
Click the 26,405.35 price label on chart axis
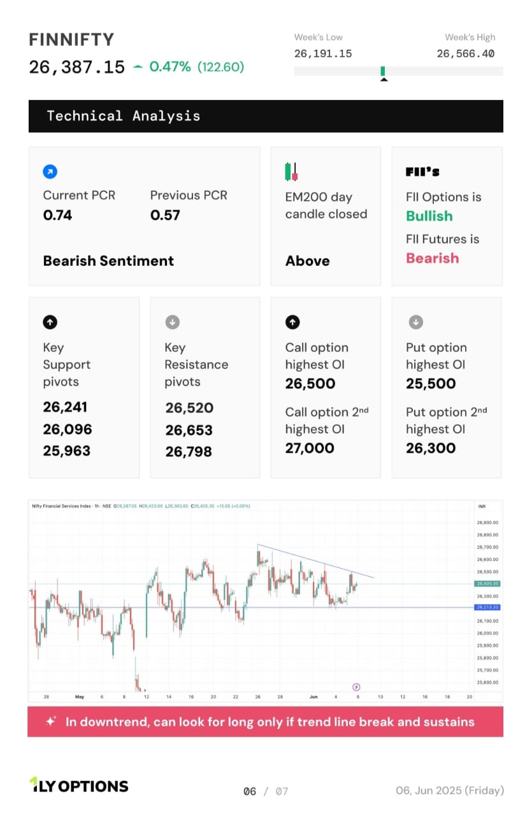tap(487, 583)
